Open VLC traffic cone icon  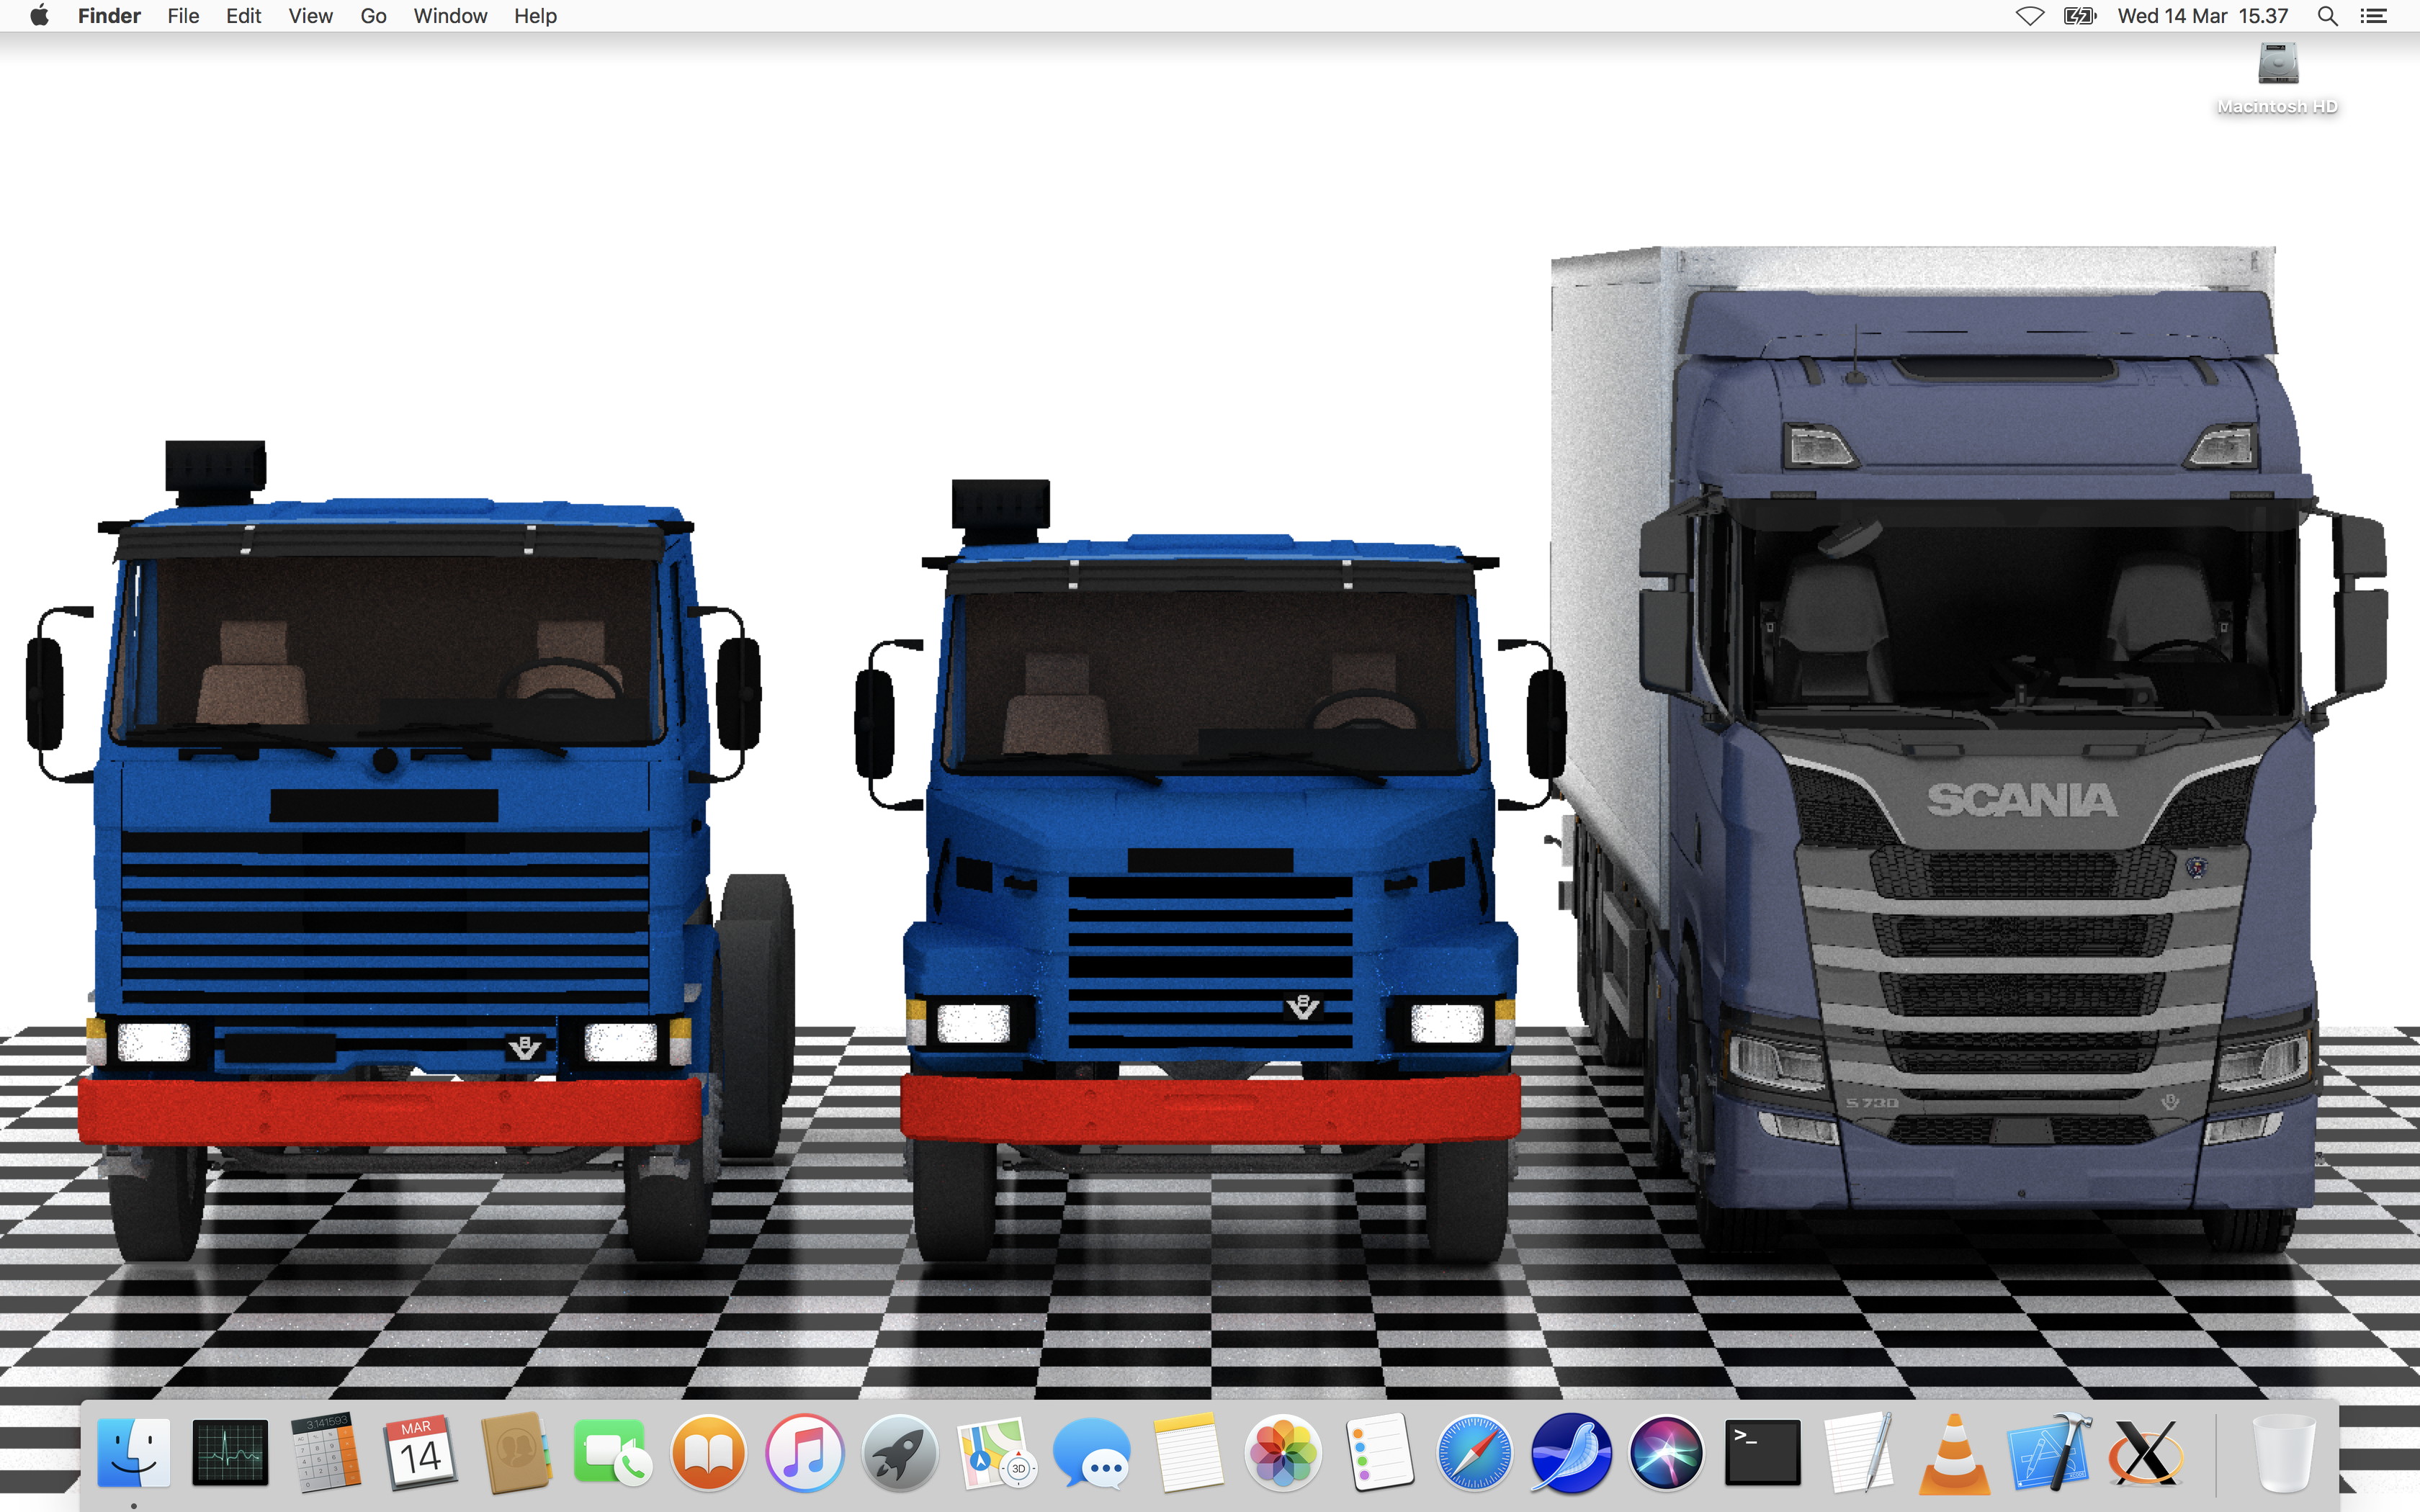tap(1954, 1452)
